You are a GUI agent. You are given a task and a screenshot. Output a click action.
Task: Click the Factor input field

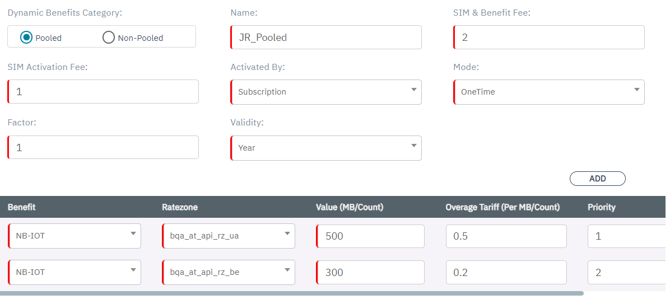coord(103,147)
